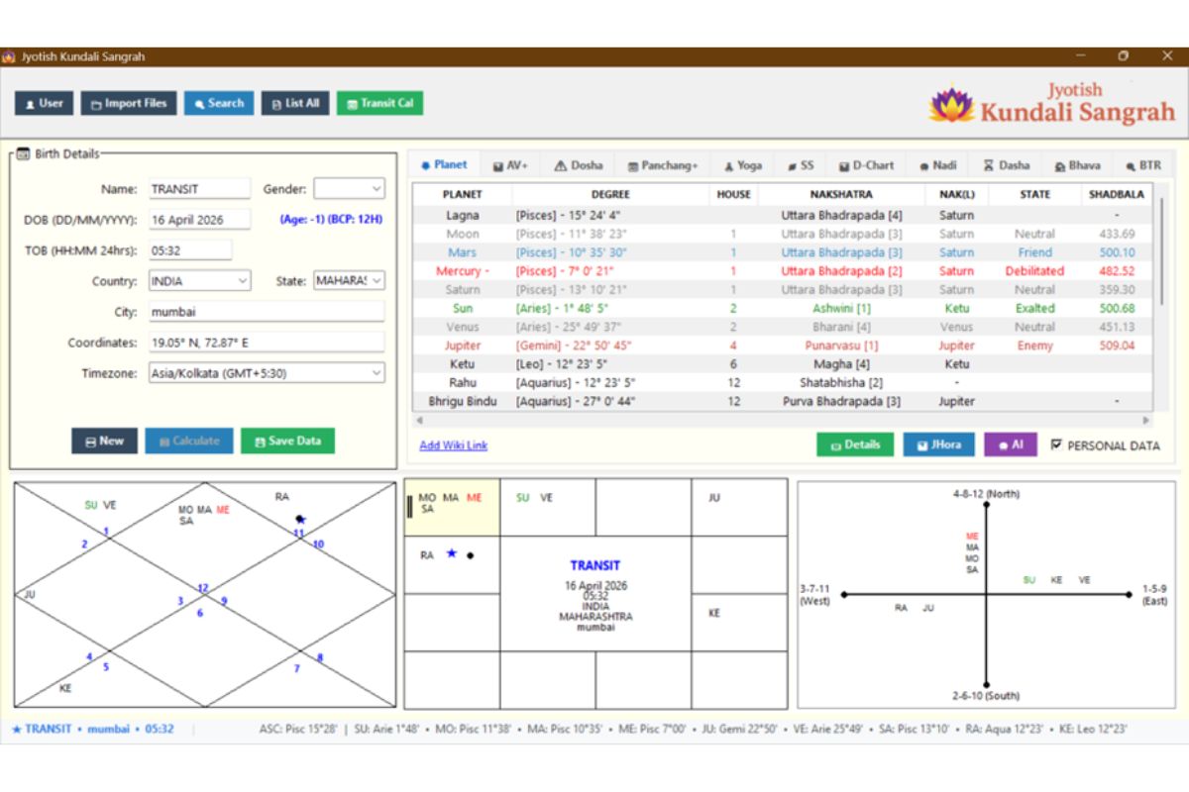Click the City field with mumbai
Viewport: 1189px width, 792px height.
266,312
